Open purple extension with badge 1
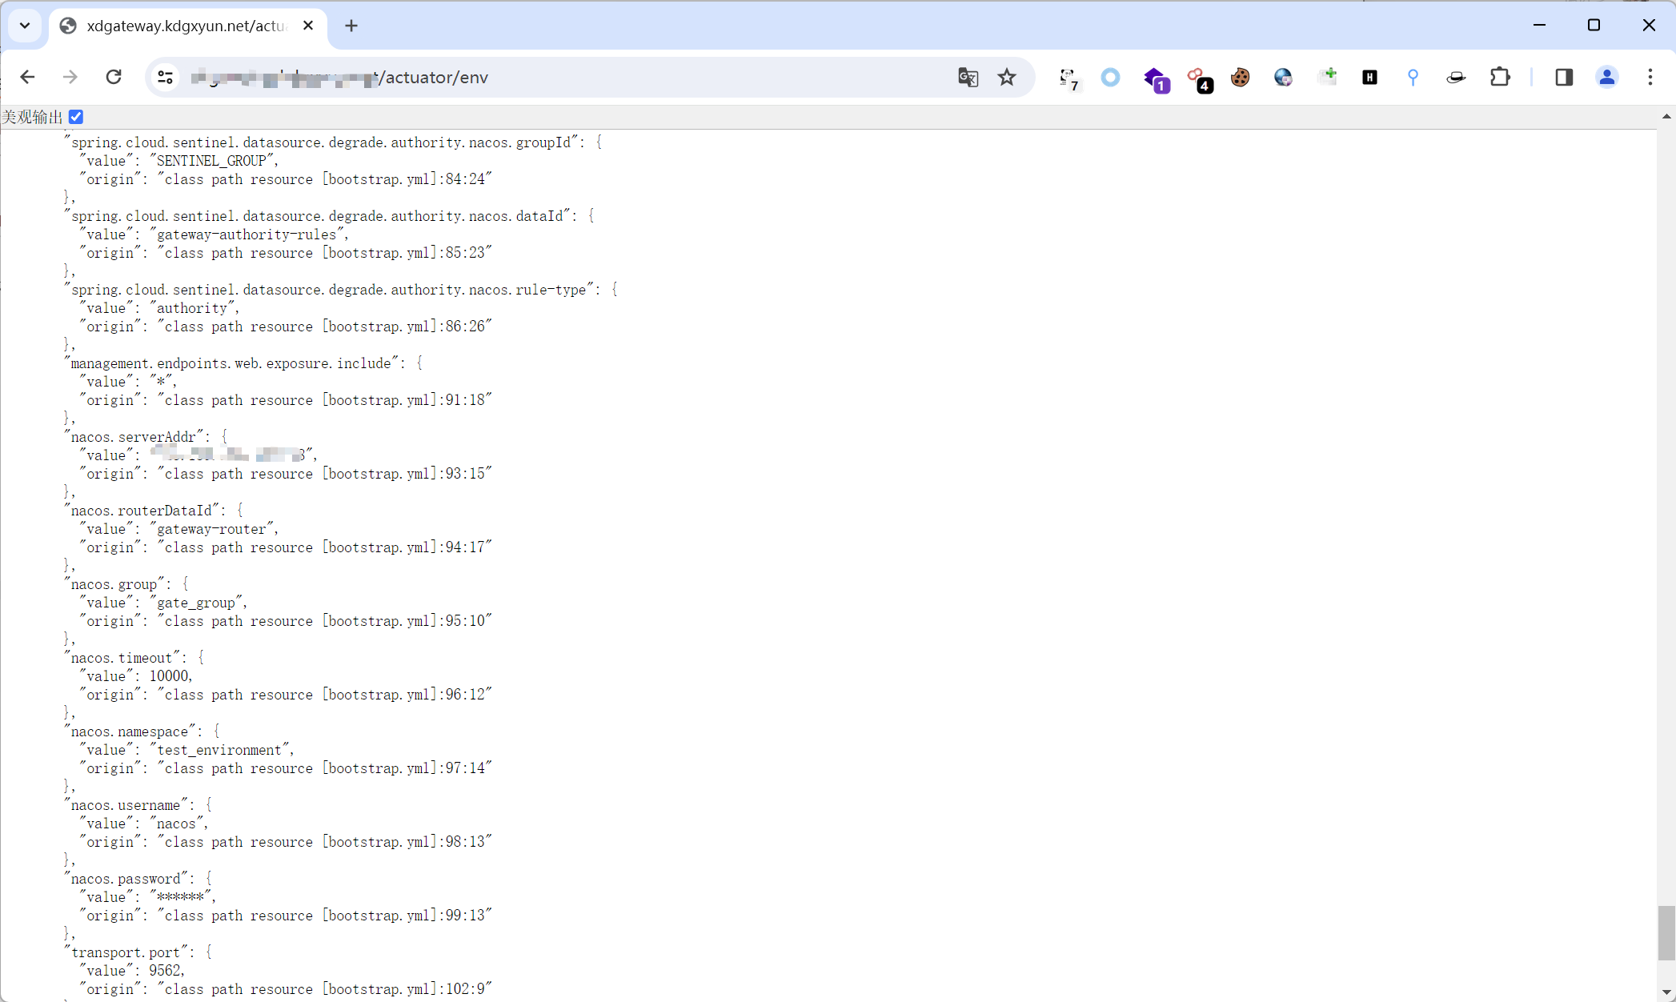Image resolution: width=1676 pixels, height=1002 pixels. tap(1155, 78)
